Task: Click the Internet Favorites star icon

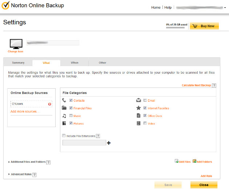Action: coord(138,108)
